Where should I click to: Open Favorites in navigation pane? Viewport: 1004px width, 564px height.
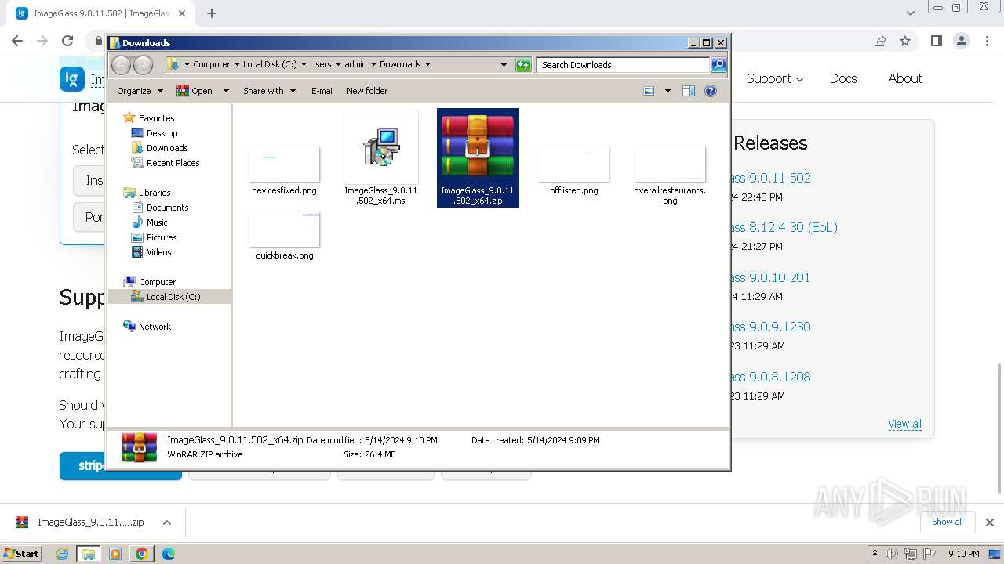tap(156, 118)
